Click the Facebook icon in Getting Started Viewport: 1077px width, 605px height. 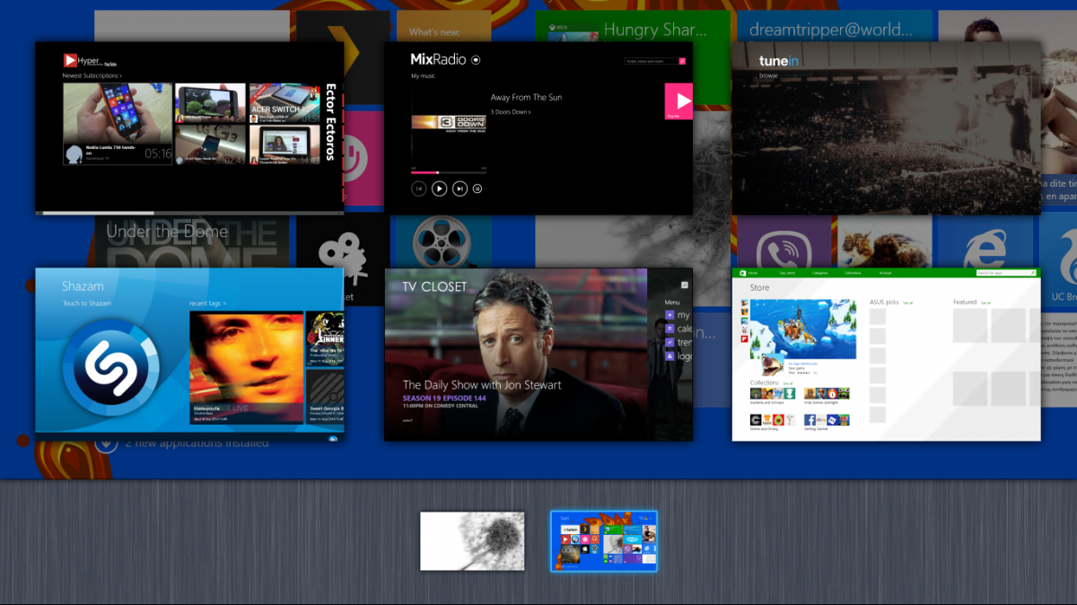click(x=810, y=419)
